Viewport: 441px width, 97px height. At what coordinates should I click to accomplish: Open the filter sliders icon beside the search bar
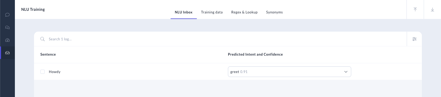click(x=414, y=39)
